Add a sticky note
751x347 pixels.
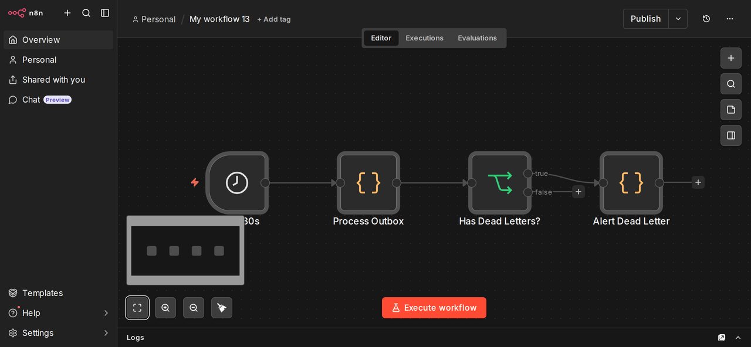pos(731,110)
